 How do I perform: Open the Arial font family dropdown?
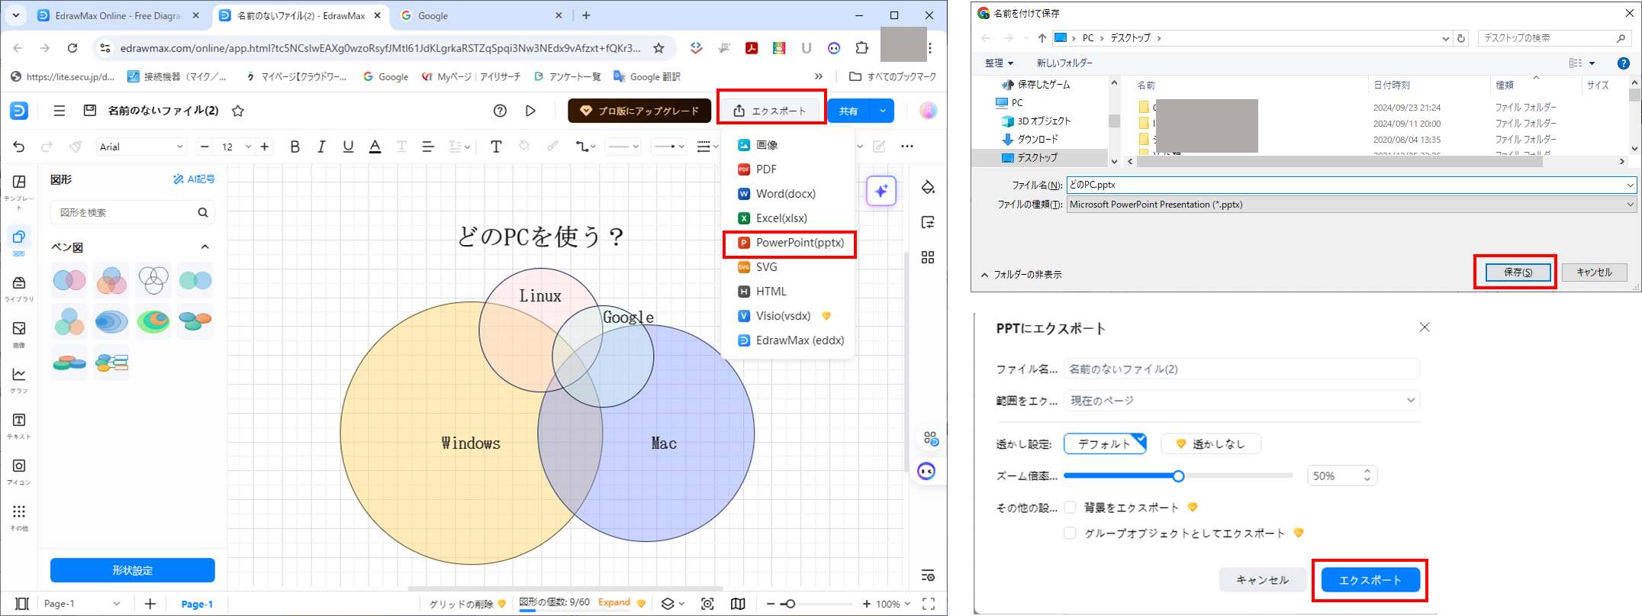coord(141,147)
